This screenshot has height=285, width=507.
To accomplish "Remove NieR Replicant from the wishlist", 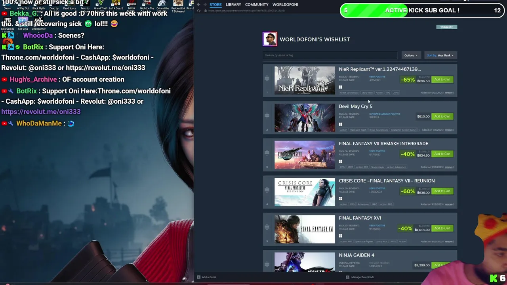I will [x=448, y=93].
